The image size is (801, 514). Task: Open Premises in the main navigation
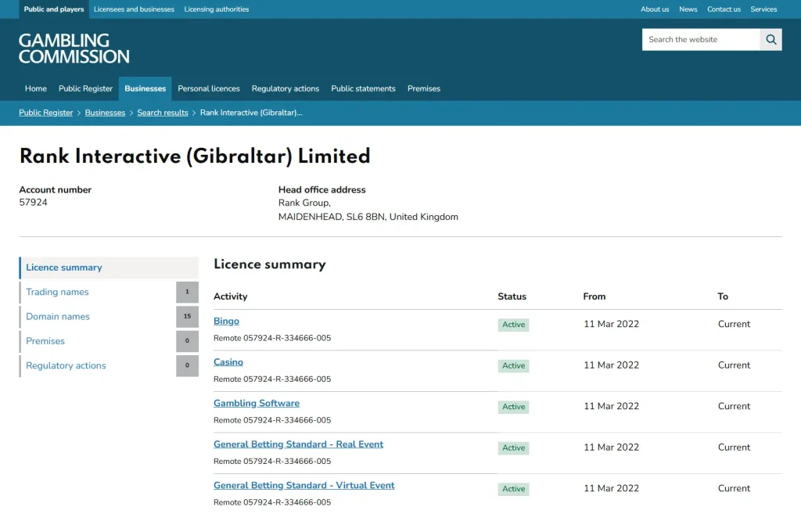423,88
